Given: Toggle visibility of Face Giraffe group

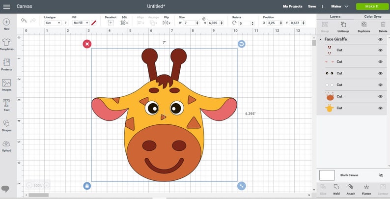Looking at the screenshot, I should point(380,39).
